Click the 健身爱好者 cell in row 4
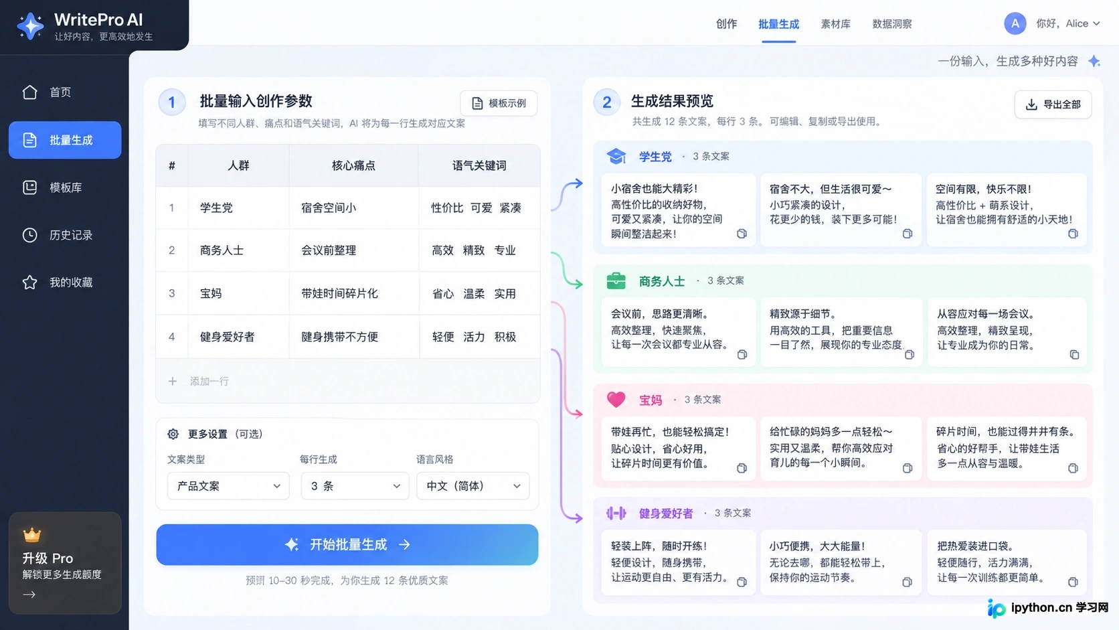1119x630 pixels. coord(238,337)
